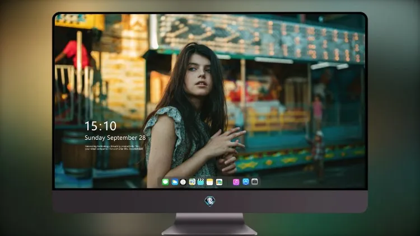Open the Photos gallery app in dock
The height and width of the screenshot is (236, 420).
219,182
